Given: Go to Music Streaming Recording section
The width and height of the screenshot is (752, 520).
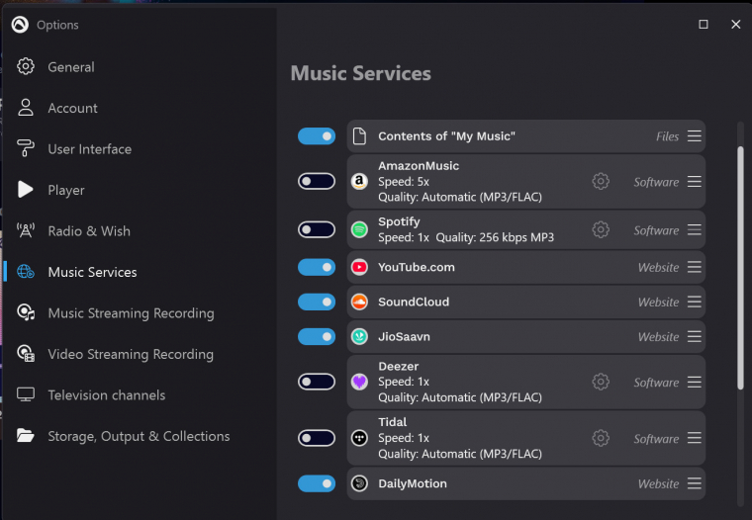Looking at the screenshot, I should pos(131,313).
